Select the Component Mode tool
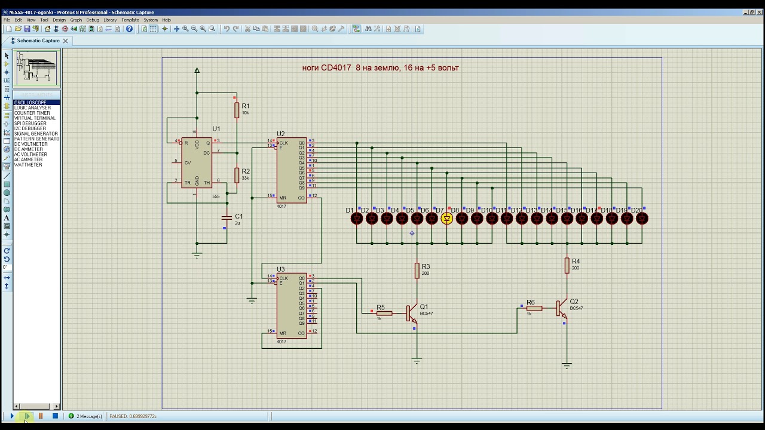Viewport: 765px width, 430px height. tap(7, 64)
